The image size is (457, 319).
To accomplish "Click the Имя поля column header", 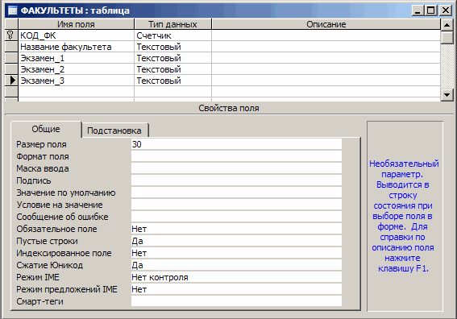I will 76,24.
